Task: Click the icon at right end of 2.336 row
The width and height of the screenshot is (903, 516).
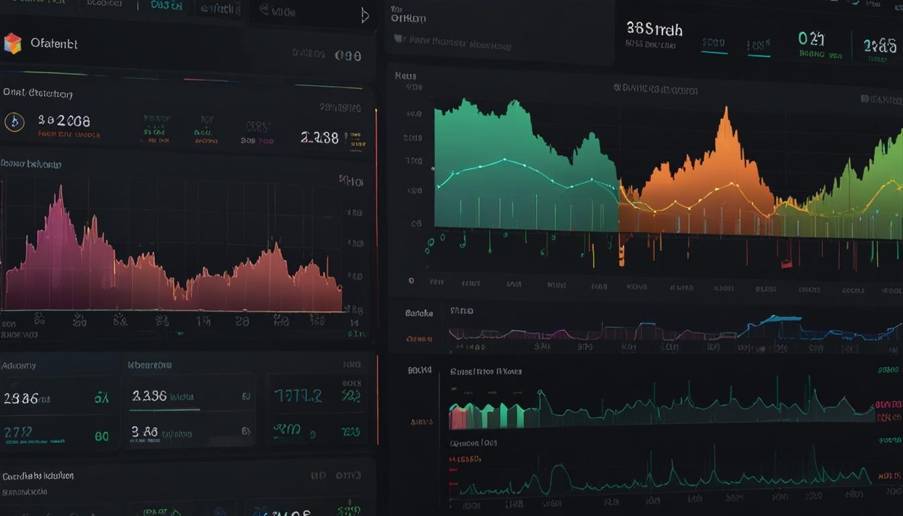Action: point(246,396)
